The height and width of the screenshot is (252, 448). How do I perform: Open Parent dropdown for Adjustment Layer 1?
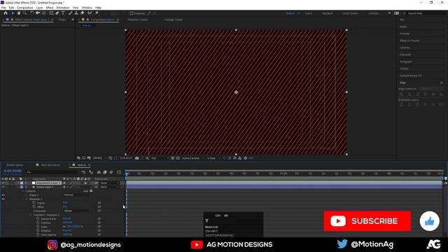tap(109, 183)
